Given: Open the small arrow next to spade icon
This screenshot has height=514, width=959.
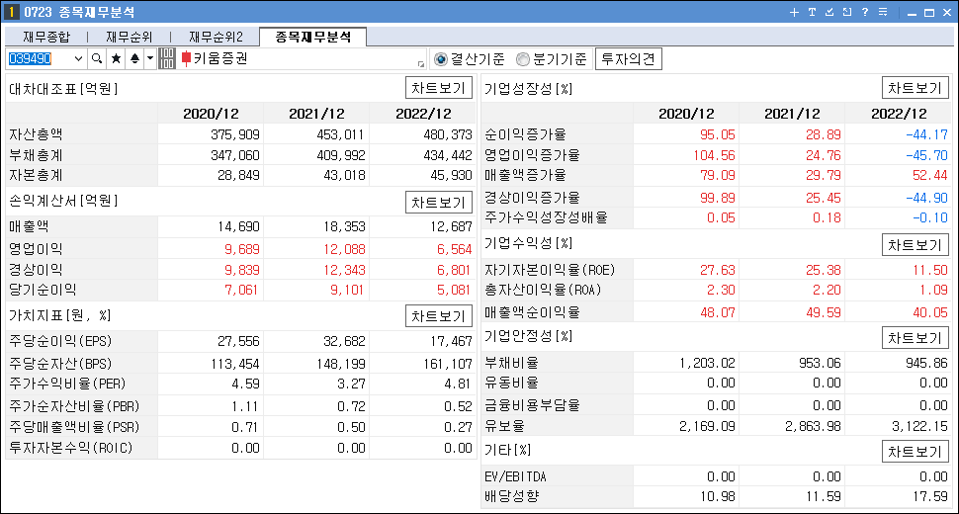Looking at the screenshot, I should click(x=150, y=59).
